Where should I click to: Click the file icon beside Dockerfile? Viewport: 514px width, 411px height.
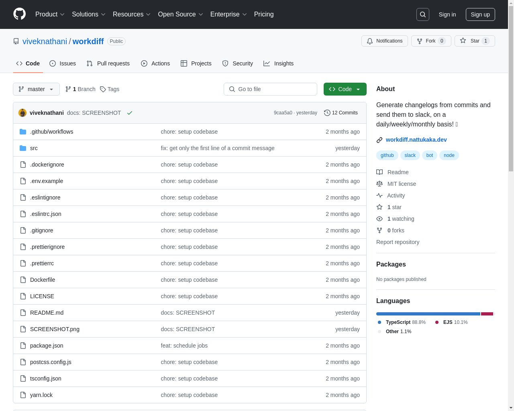click(x=23, y=280)
